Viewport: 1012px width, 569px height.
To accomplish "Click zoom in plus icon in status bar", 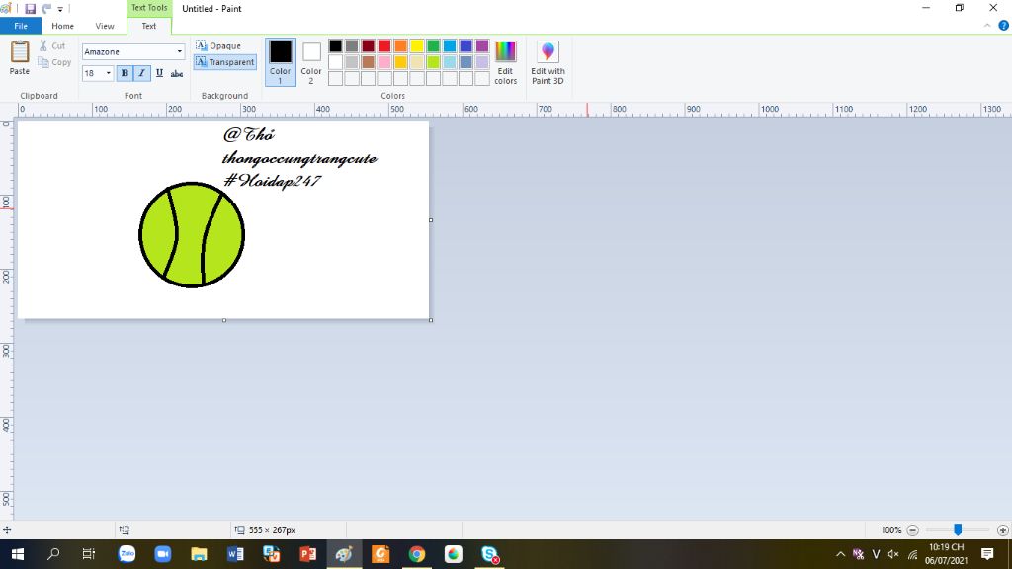I will click(1002, 530).
